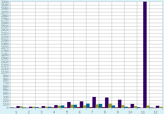The height and width of the screenshot is (114, 164).
Task: Click the purple bar for month 5
Action: pyautogui.click(x=69, y=105)
